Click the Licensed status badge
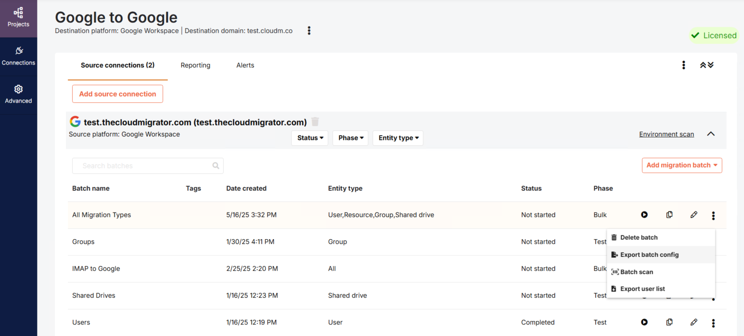 (714, 35)
